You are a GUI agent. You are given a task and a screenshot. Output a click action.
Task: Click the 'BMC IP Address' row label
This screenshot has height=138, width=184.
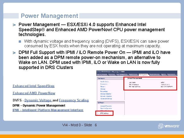pos(134,85)
